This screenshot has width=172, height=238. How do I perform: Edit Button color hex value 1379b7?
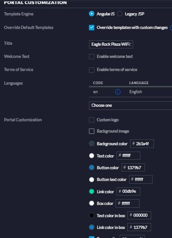coord(133,167)
